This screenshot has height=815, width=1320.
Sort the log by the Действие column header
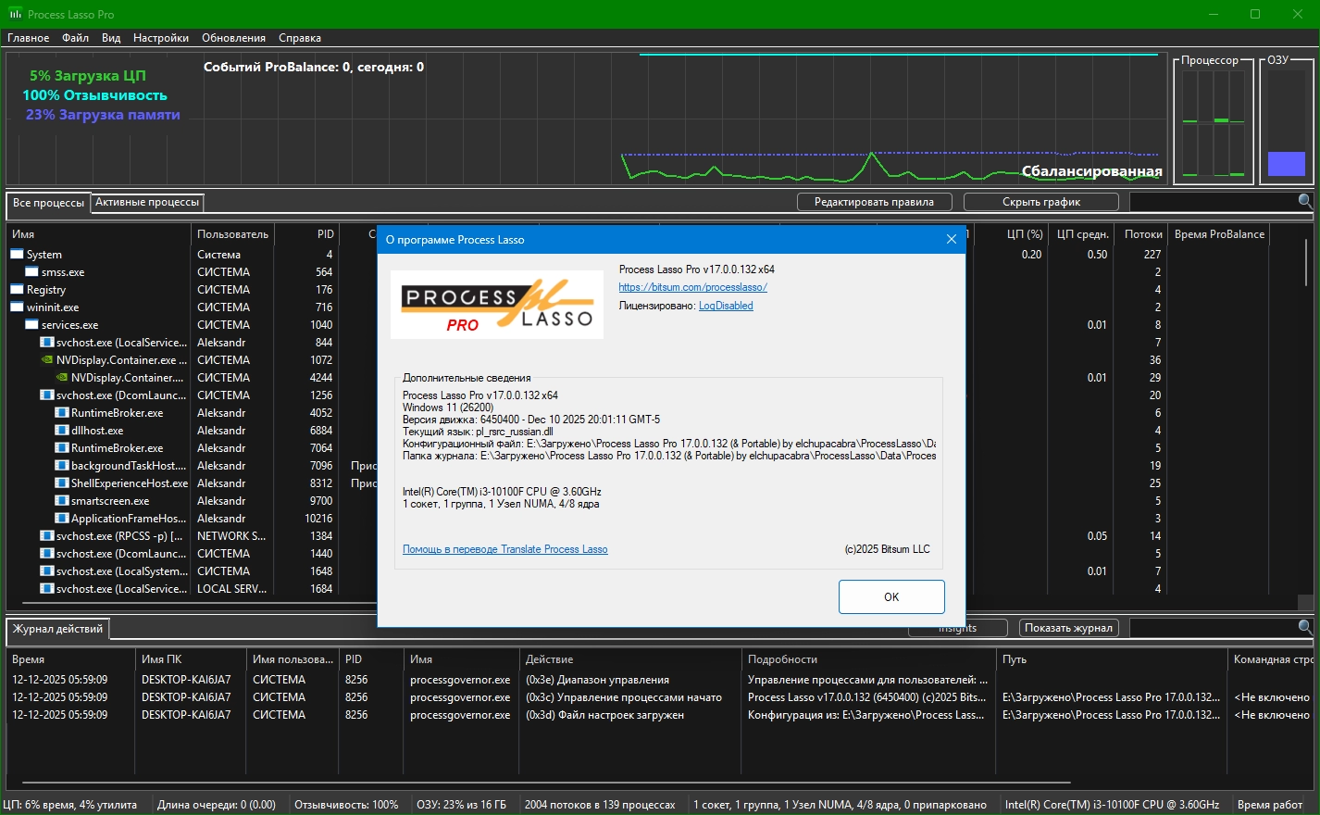coord(630,659)
